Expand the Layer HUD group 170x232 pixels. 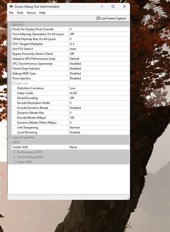pos(14,162)
